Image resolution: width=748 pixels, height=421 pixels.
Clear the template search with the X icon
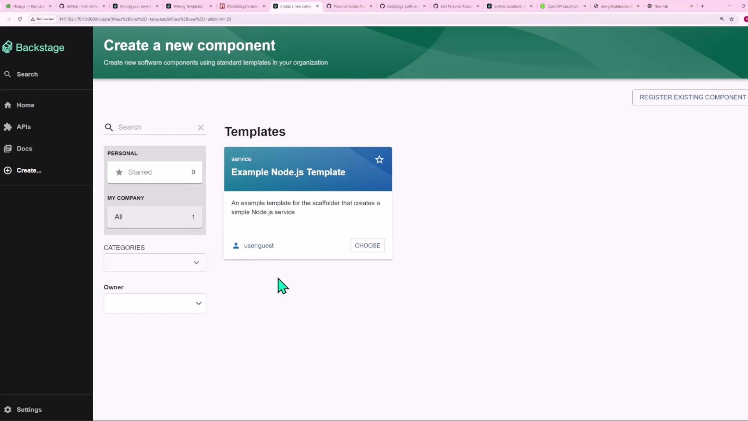(x=201, y=127)
